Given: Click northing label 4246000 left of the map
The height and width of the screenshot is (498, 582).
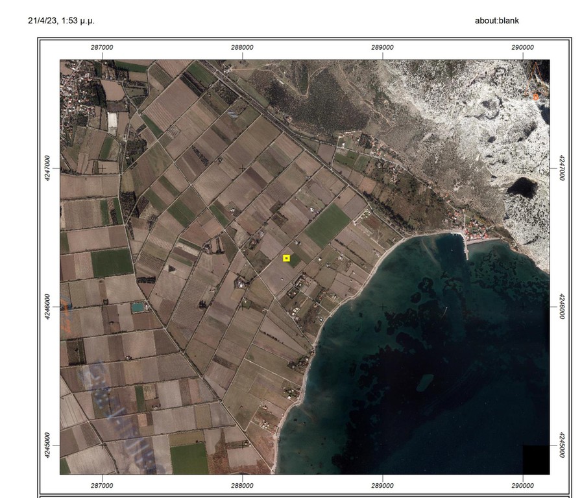Looking at the screenshot, I should click(x=47, y=307).
